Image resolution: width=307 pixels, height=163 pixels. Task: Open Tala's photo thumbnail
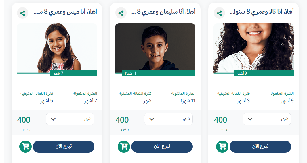(253, 47)
